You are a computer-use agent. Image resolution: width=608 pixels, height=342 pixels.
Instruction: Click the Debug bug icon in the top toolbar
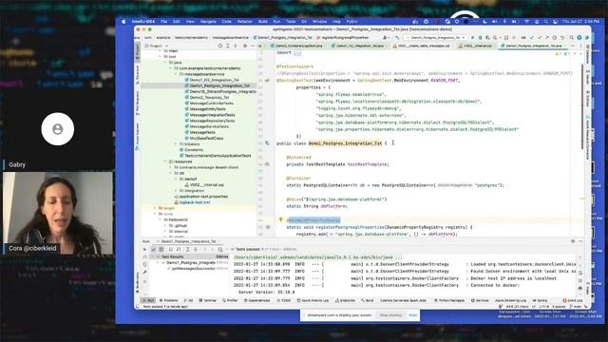[480, 38]
